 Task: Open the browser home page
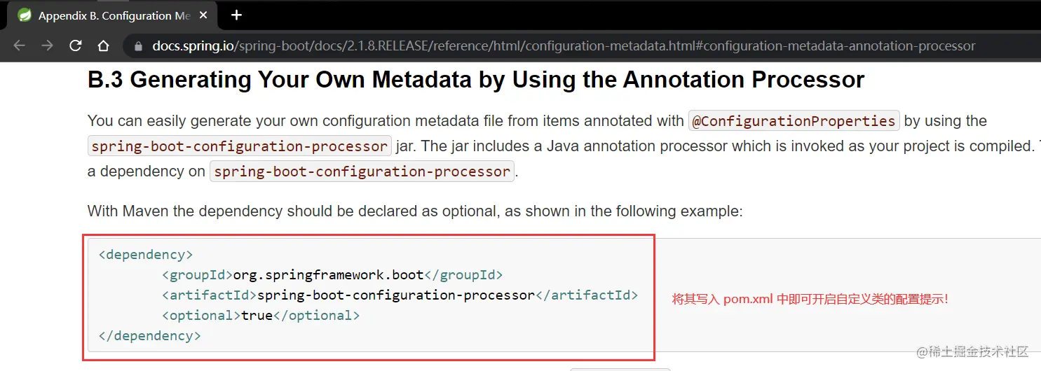pyautogui.click(x=103, y=46)
